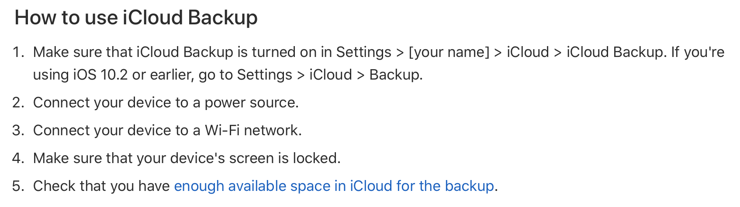Screen dimensions: 740x207
Task: Click the step Connect your device to a Wi-Fi network
Action: coord(167,130)
